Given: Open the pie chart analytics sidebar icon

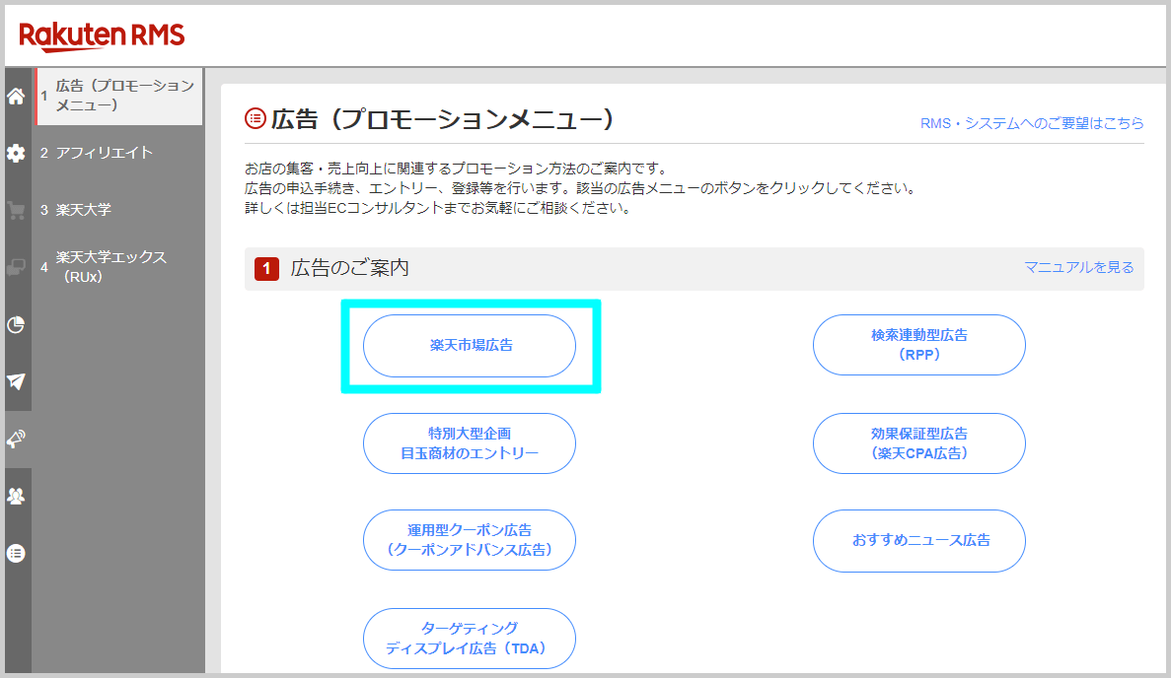Looking at the screenshot, I should [x=16, y=324].
